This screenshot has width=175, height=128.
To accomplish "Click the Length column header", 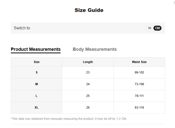I will click(88, 62).
